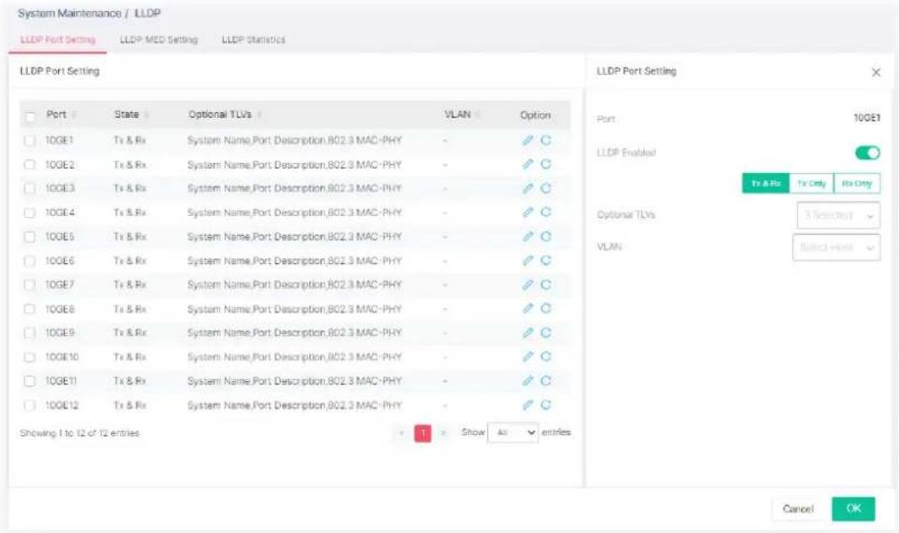The height and width of the screenshot is (533, 899).
Task: Tick the select-all checkbox in table header
Action: point(30,117)
